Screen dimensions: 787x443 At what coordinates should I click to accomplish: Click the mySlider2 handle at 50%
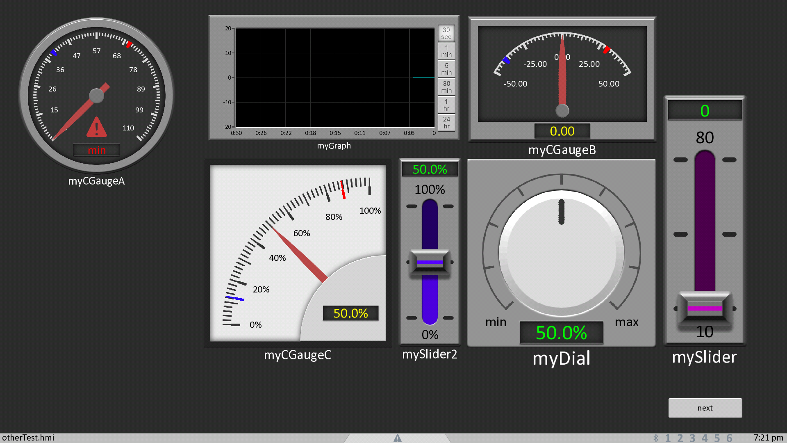tap(430, 262)
